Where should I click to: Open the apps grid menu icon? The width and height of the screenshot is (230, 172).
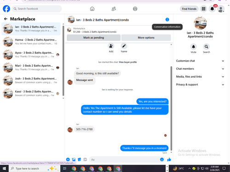pos(203,9)
